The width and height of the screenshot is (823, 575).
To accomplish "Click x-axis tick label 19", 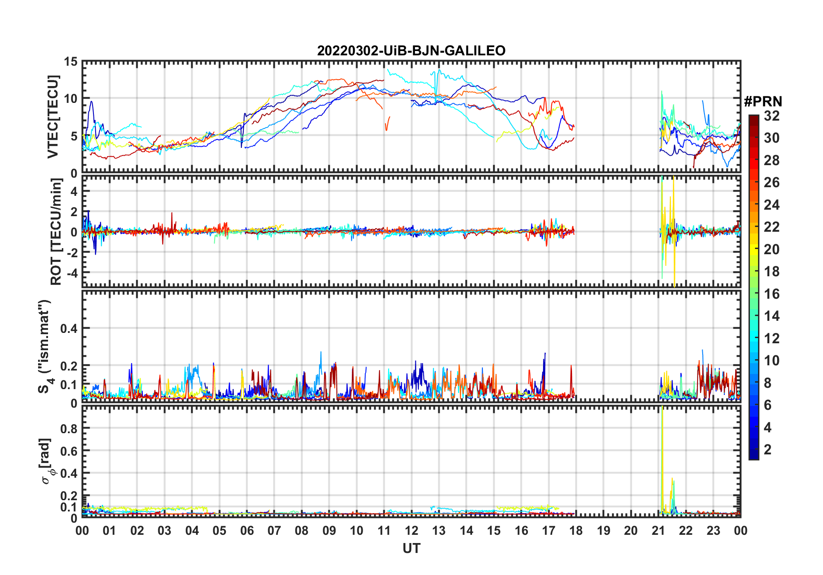I will click(604, 530).
